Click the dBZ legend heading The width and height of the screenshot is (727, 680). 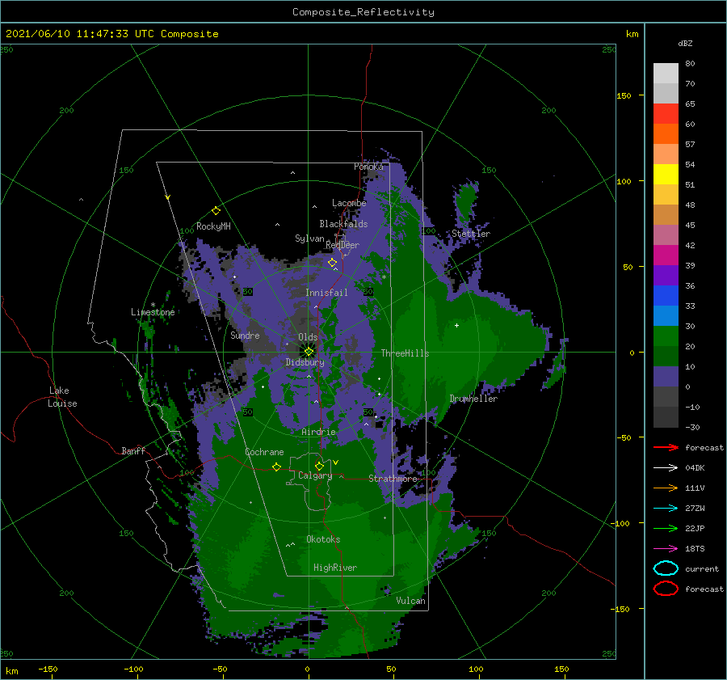pyautogui.click(x=685, y=44)
